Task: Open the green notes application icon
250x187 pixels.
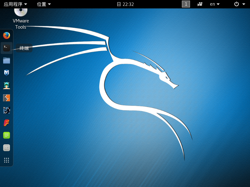Action: (x=7, y=135)
